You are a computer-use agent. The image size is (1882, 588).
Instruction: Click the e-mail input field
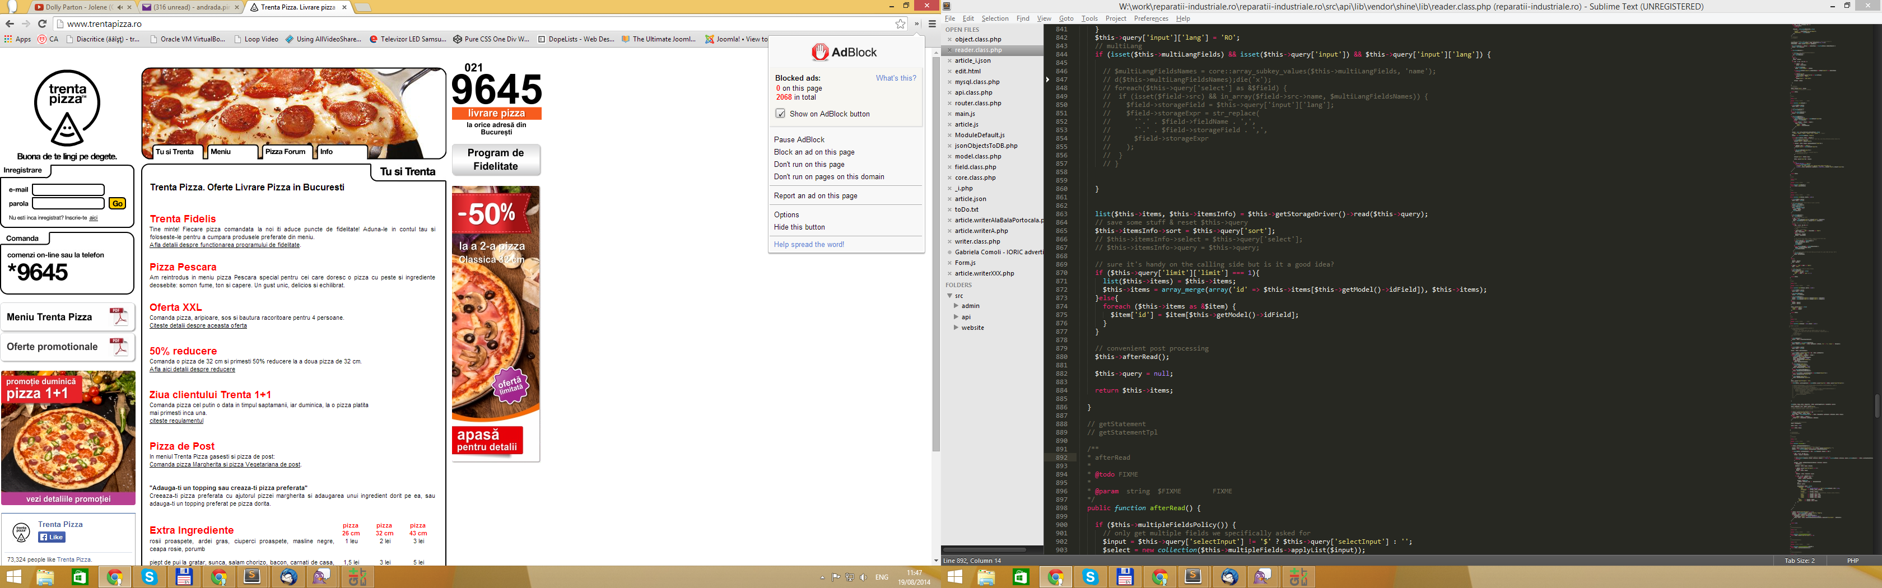[69, 190]
